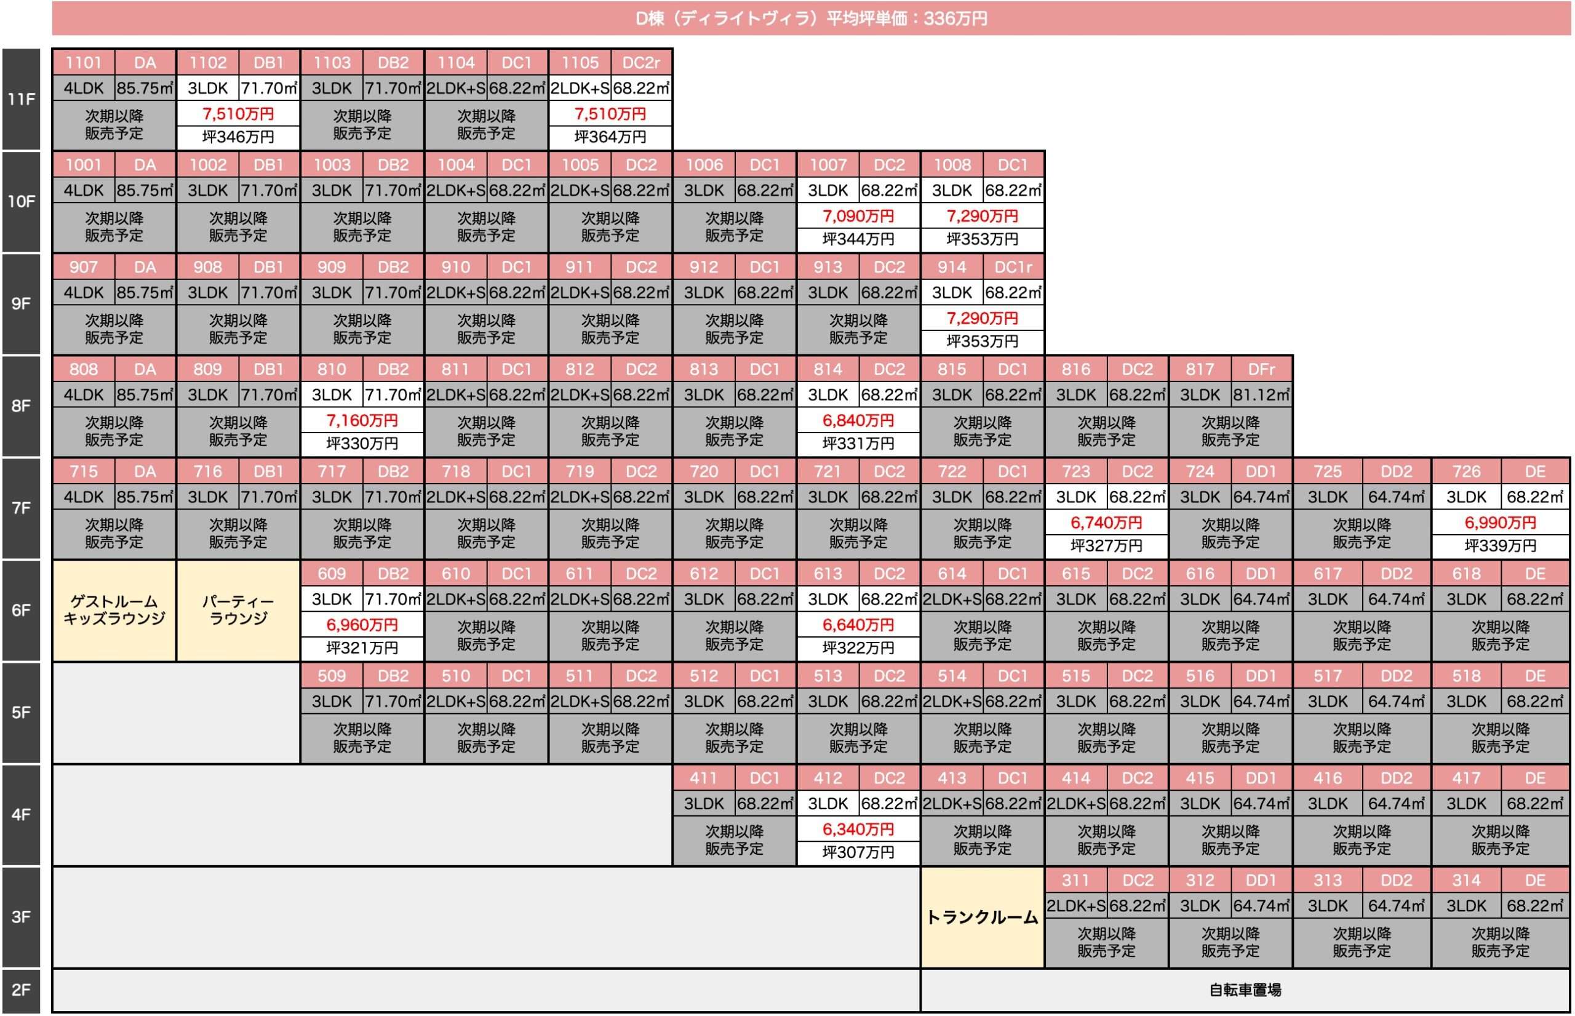1575x1016 pixels.
Task: Click unit number 1007
Action: [827, 165]
